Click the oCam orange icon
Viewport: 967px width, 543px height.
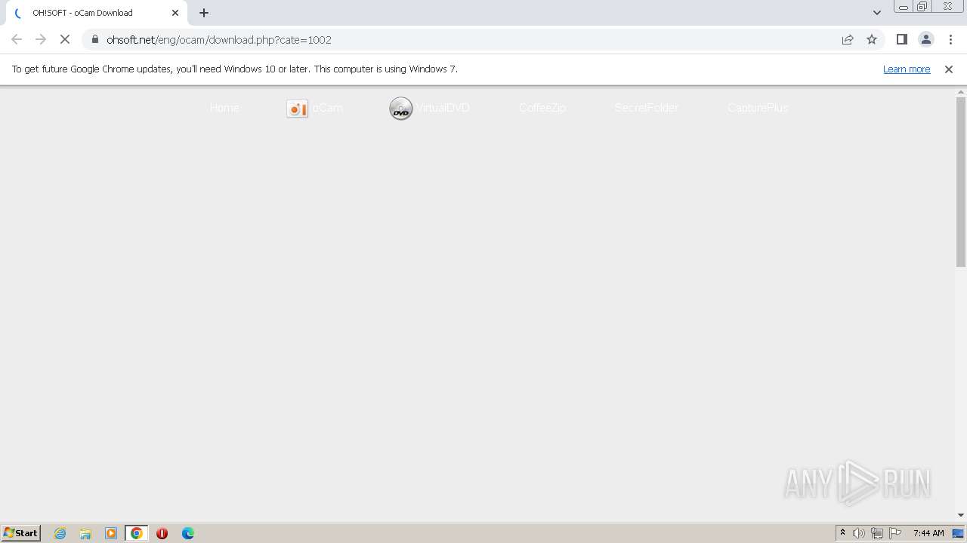click(297, 109)
